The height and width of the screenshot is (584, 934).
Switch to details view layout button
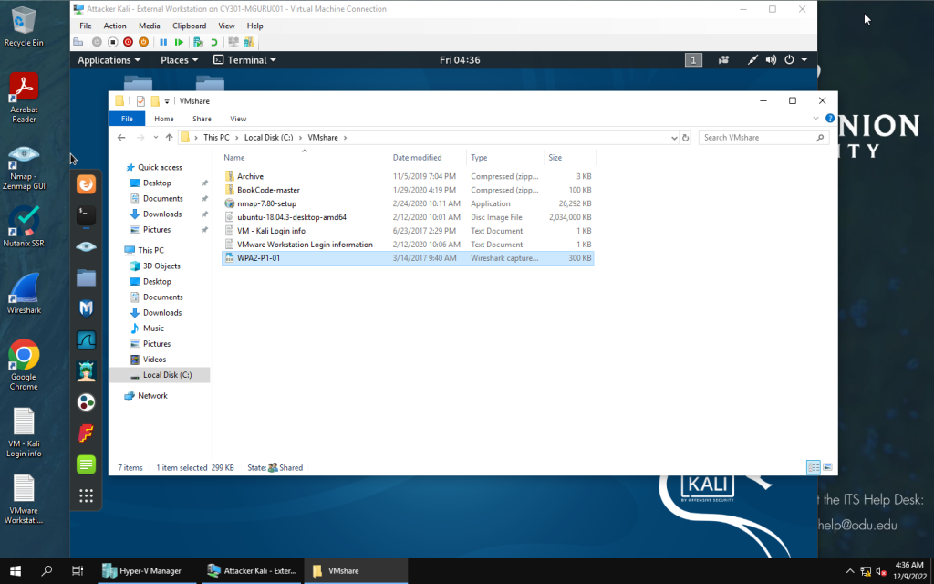tap(813, 468)
